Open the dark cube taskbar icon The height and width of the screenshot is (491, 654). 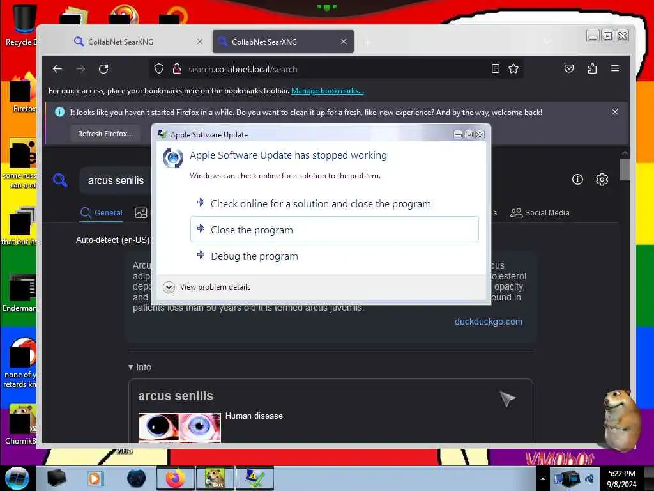(x=56, y=478)
